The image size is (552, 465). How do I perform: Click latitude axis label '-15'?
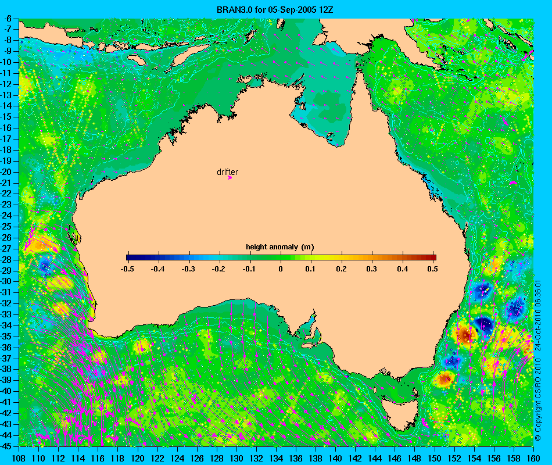point(6,117)
